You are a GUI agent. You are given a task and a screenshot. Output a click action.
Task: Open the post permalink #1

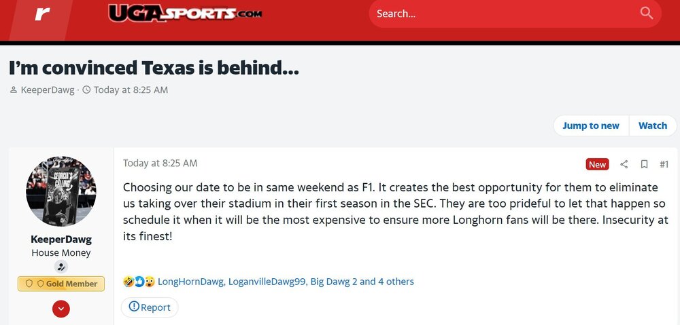tap(664, 164)
